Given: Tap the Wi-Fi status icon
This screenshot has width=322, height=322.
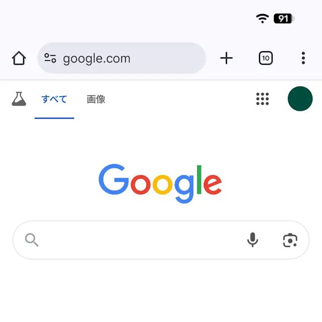Looking at the screenshot, I should tap(263, 19).
